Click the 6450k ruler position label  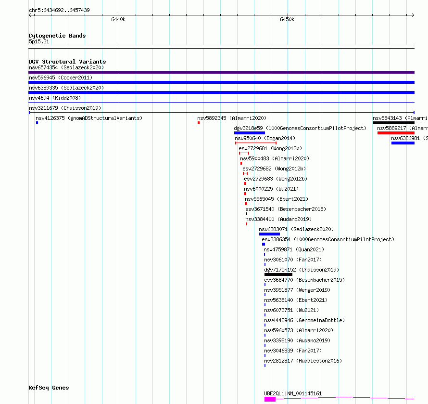287,19
